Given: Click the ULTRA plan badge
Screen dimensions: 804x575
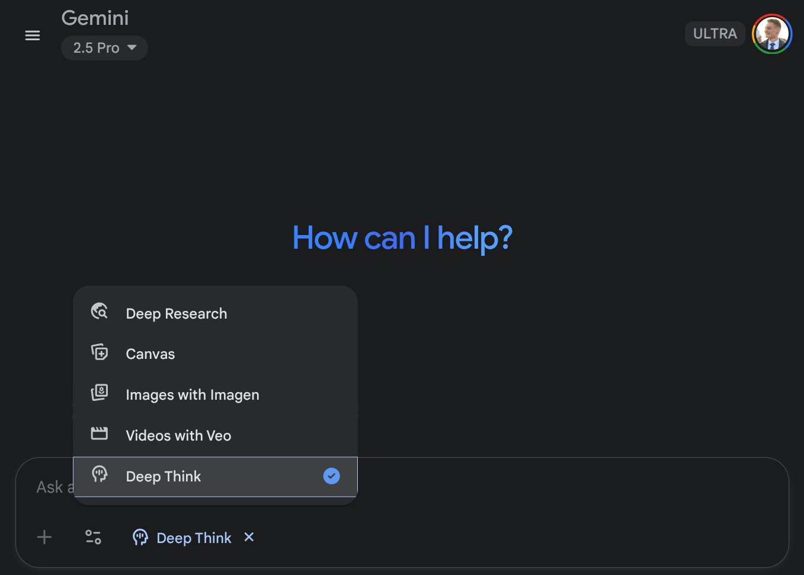Looking at the screenshot, I should click(x=715, y=34).
